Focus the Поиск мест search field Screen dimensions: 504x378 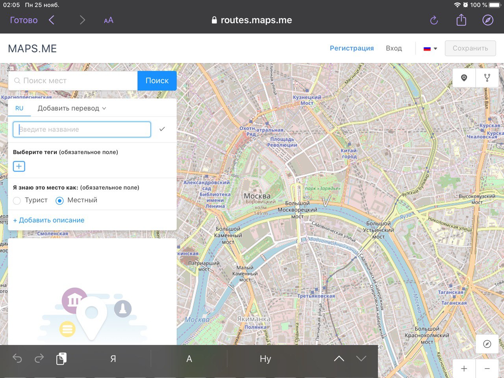coord(75,81)
